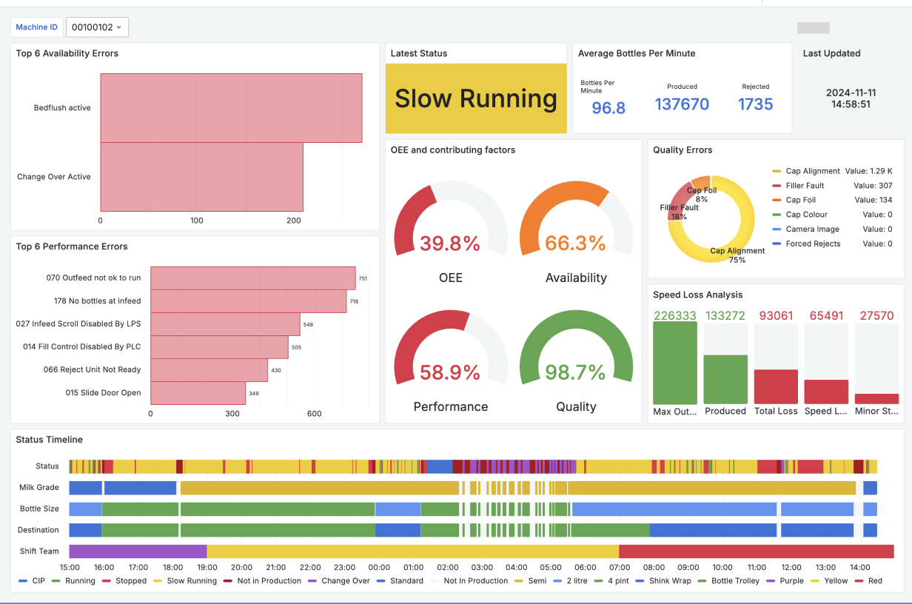912x604 pixels.
Task: Open the Machine ID 00100102 dropdown
Action: [98, 27]
